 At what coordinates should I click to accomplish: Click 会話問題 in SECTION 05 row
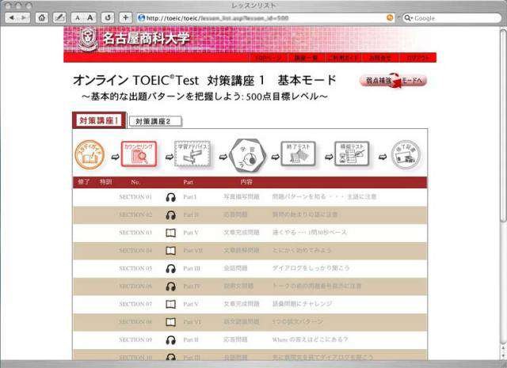click(x=235, y=268)
